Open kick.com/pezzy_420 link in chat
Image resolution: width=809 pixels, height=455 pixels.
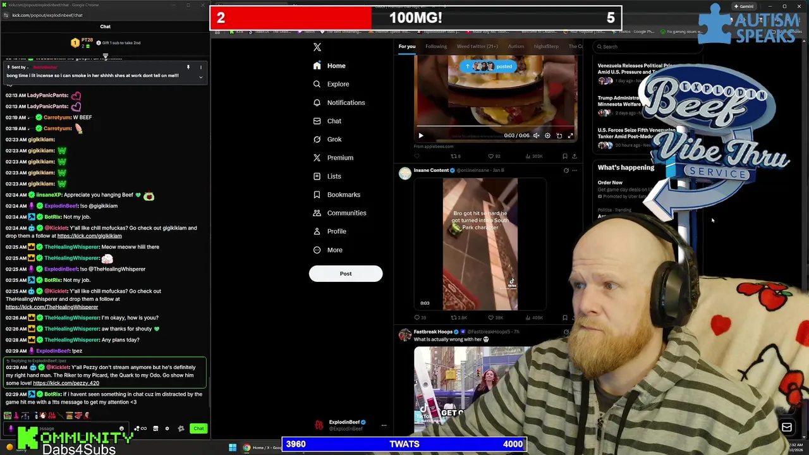[66, 383]
